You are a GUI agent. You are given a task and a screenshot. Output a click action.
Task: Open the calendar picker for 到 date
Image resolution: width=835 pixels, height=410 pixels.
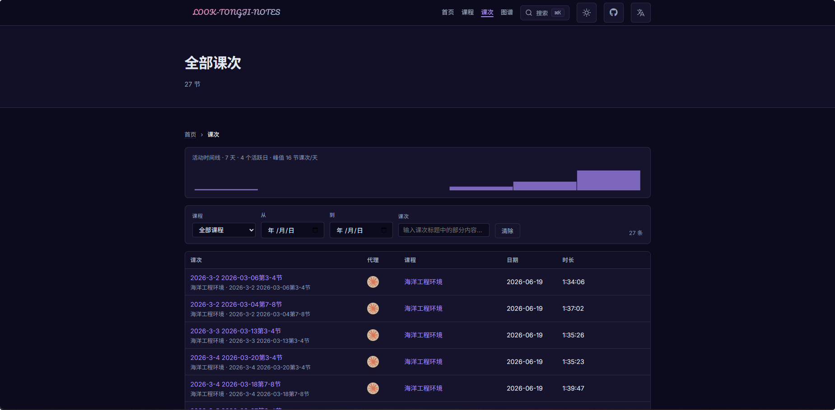pyautogui.click(x=384, y=230)
